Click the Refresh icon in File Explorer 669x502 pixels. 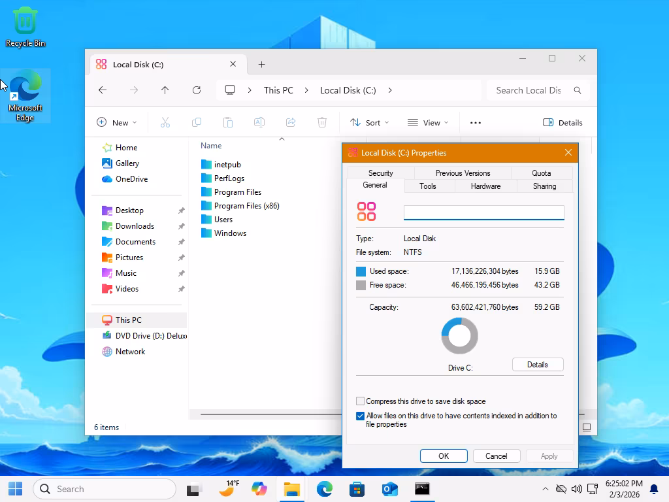coord(197,90)
